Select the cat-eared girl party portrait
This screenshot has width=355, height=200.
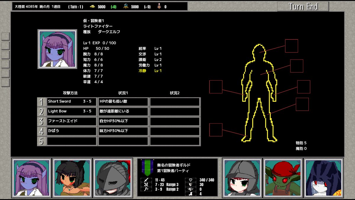[x=72, y=178]
